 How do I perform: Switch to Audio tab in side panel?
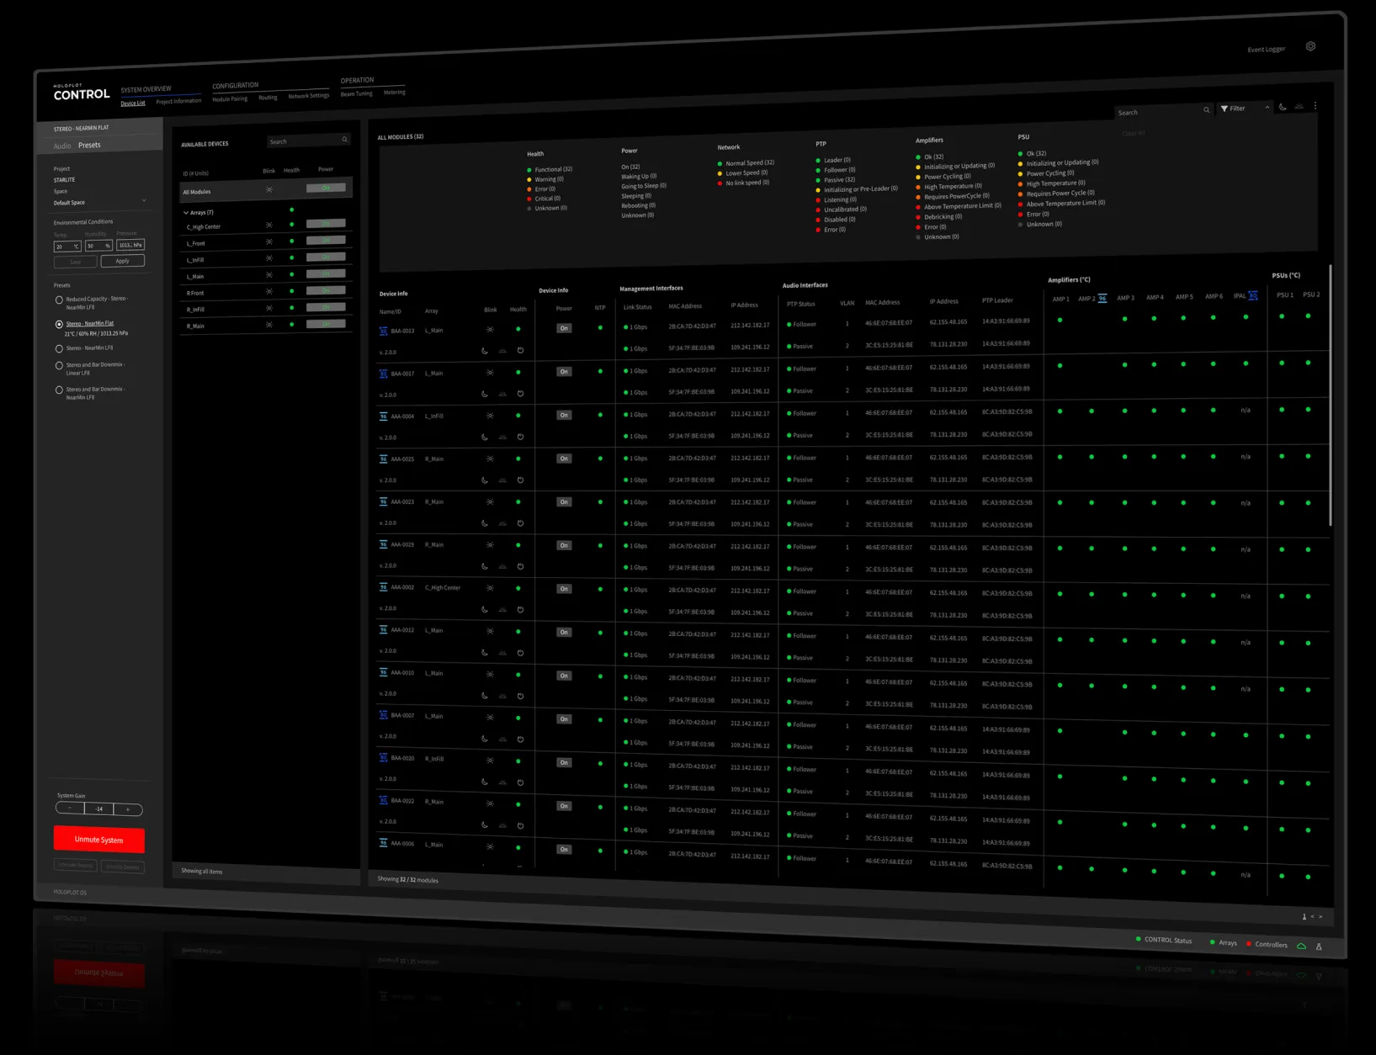pyautogui.click(x=62, y=146)
